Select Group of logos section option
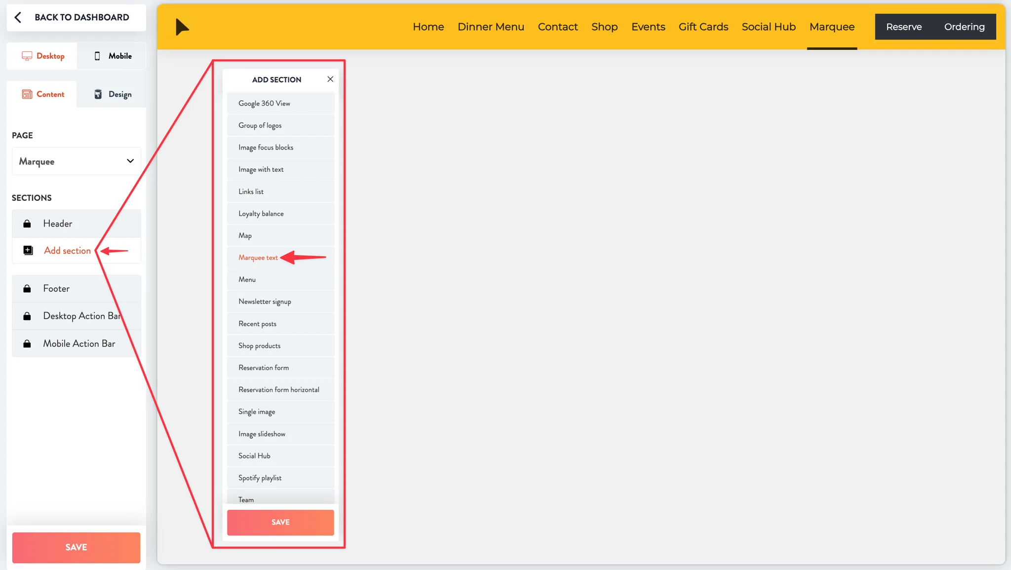The width and height of the screenshot is (1011, 570). (280, 125)
